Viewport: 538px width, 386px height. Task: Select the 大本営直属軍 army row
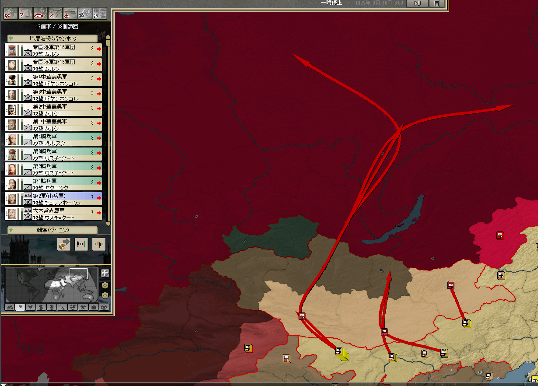pos(53,214)
